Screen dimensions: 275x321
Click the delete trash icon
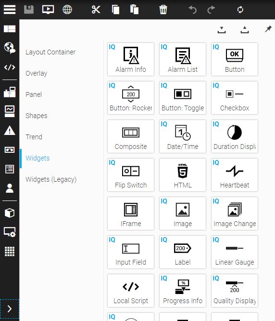coord(163,10)
